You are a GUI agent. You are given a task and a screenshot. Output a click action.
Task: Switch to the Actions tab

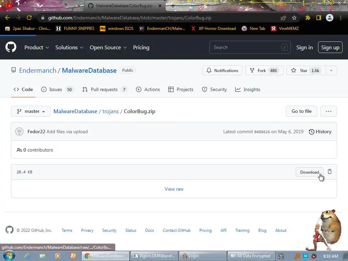148,89
